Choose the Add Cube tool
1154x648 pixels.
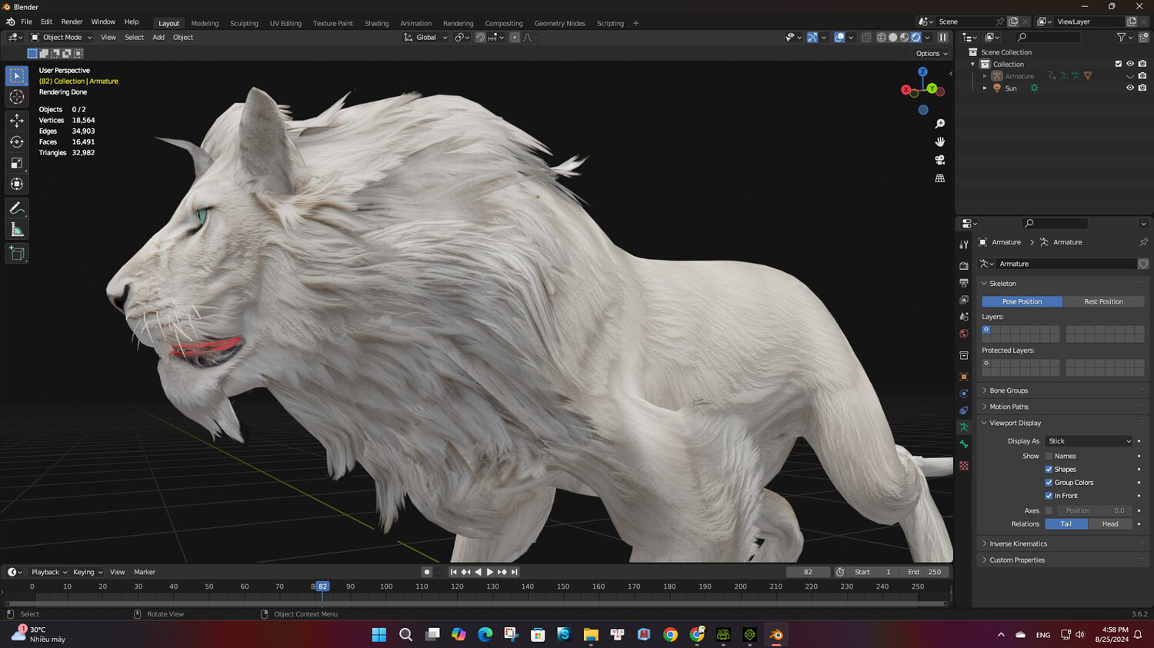click(17, 254)
